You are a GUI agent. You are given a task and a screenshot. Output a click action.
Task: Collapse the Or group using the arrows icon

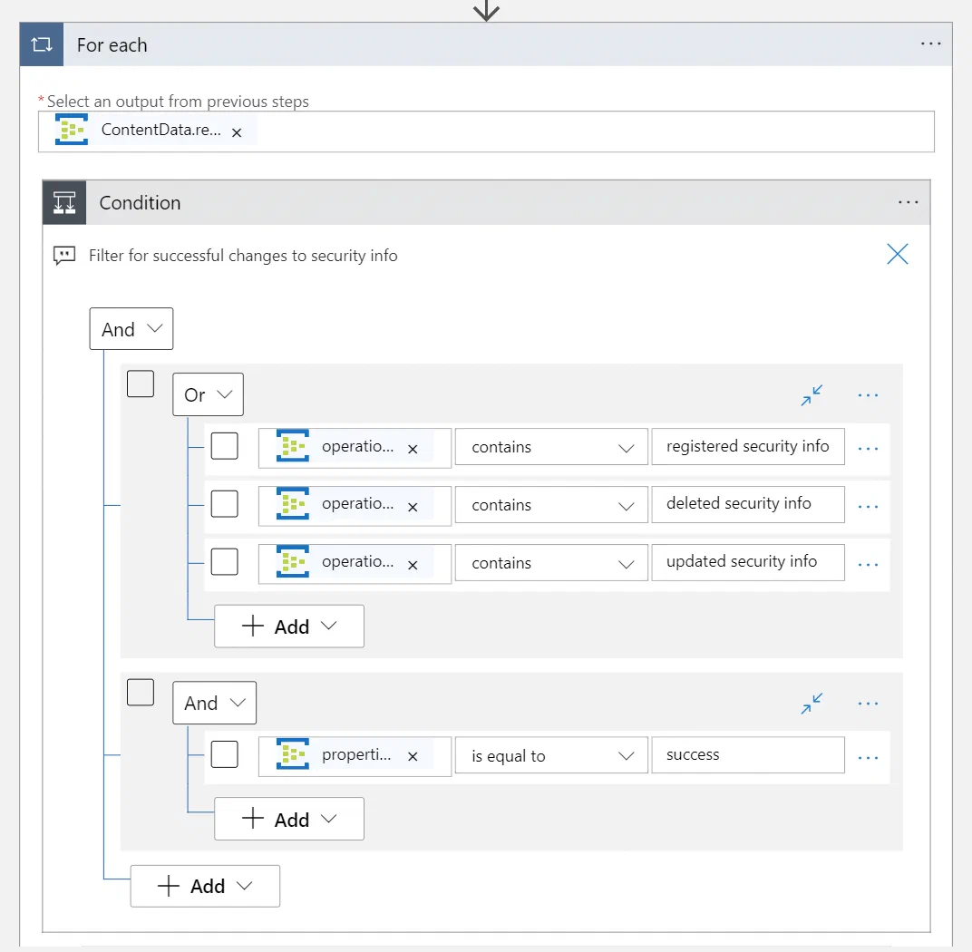pyautogui.click(x=812, y=394)
